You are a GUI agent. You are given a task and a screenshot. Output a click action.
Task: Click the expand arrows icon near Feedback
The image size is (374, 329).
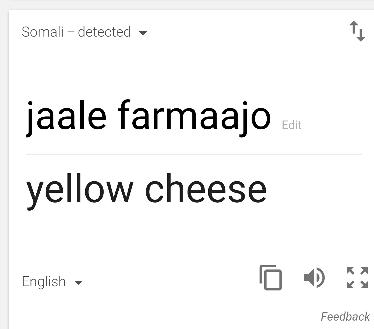pyautogui.click(x=357, y=278)
